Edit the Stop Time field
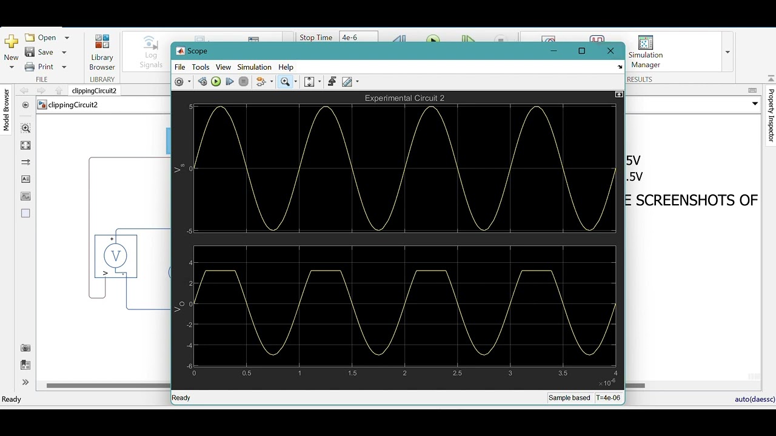The image size is (776, 436). (358, 38)
